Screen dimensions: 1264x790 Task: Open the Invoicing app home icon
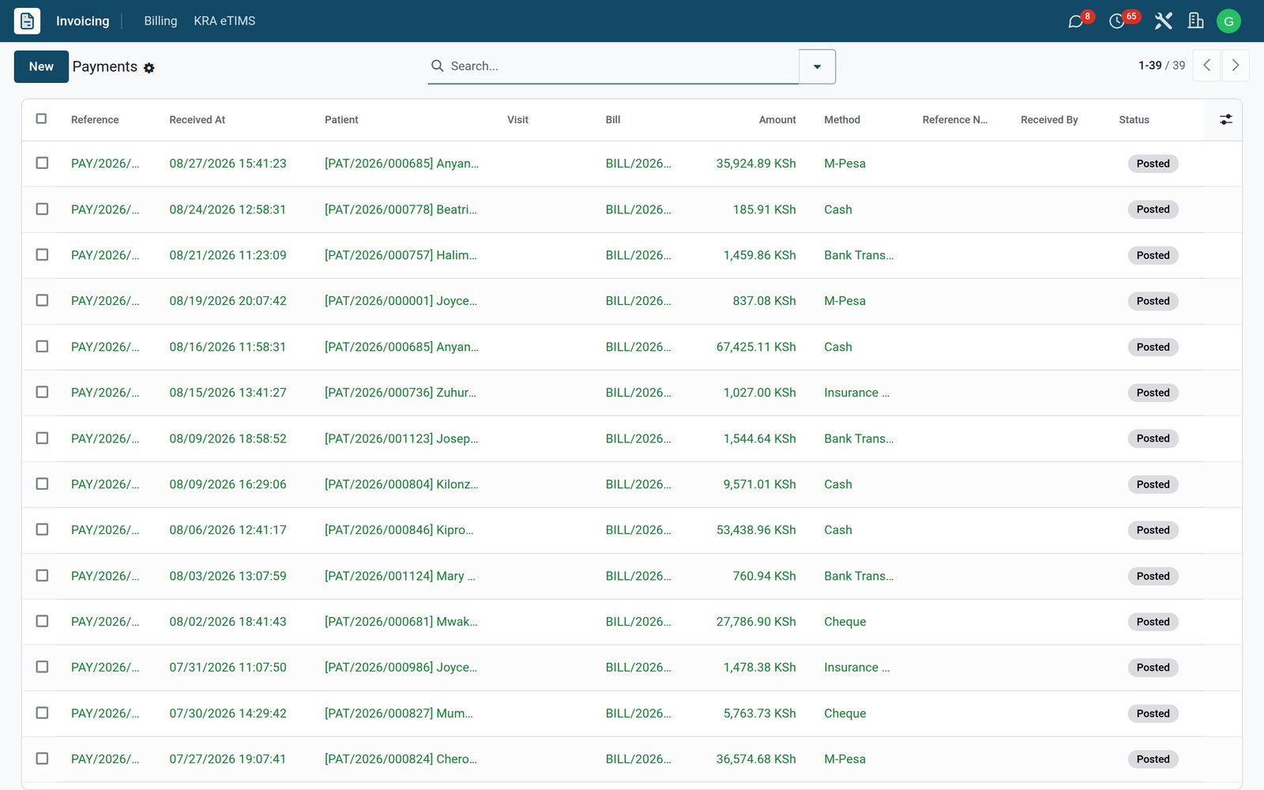[27, 21]
